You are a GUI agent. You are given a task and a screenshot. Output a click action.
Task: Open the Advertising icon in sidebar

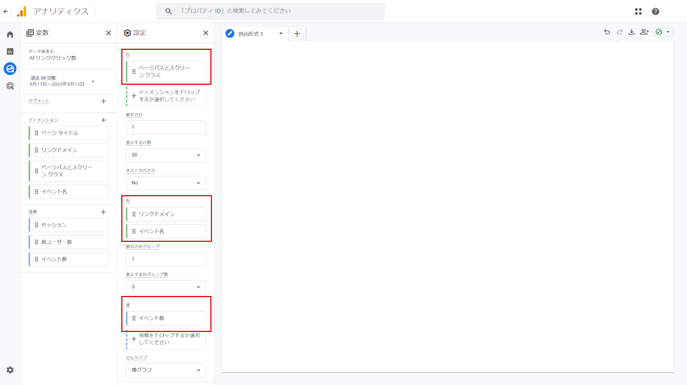coord(10,86)
